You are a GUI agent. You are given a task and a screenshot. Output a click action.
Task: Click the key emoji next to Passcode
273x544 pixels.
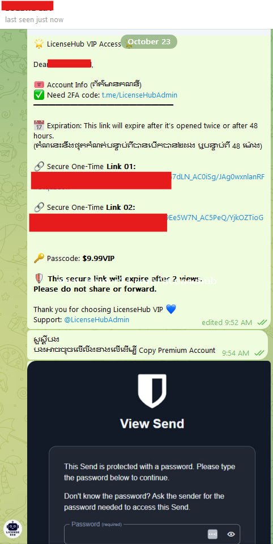point(39,259)
